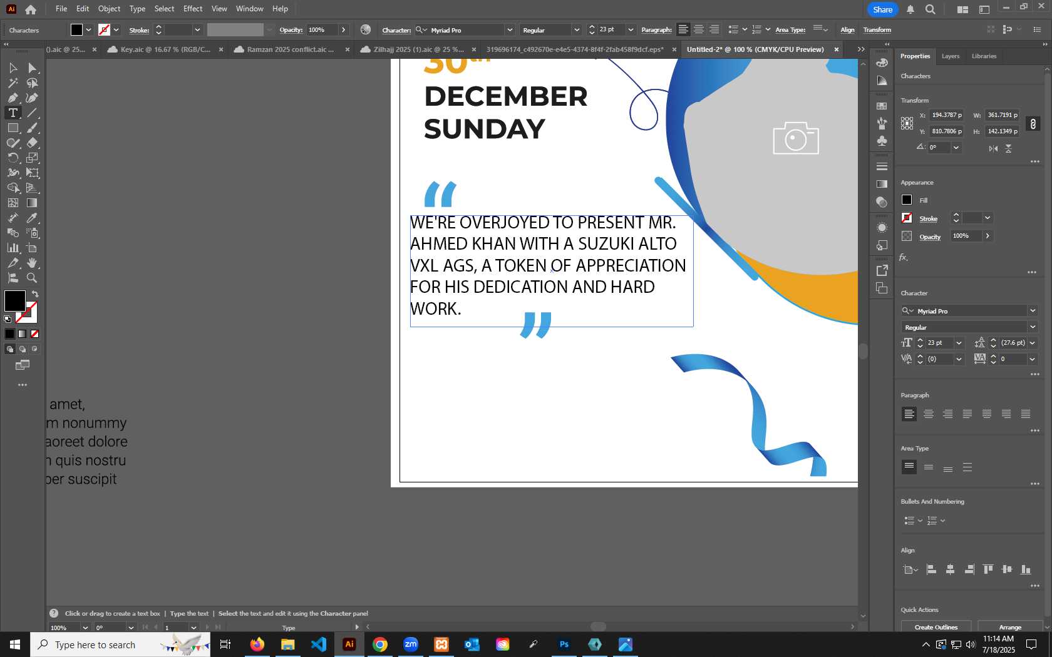The image size is (1052, 657).
Task: Choose Draw Behind mode icon
Action: (23, 349)
